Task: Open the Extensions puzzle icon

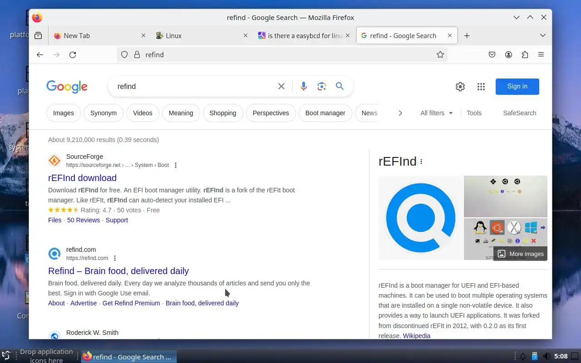Action: pos(525,54)
